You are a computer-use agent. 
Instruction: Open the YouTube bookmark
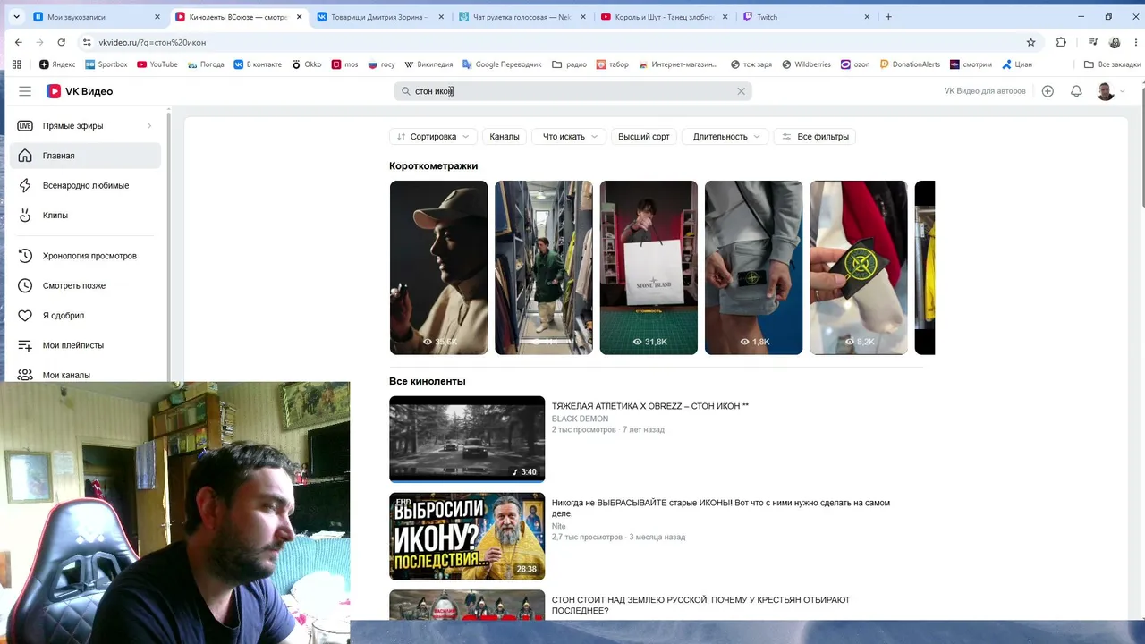(x=157, y=64)
